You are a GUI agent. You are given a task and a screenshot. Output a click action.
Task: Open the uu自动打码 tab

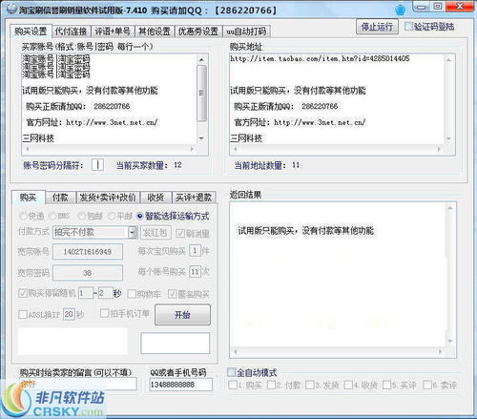[246, 31]
